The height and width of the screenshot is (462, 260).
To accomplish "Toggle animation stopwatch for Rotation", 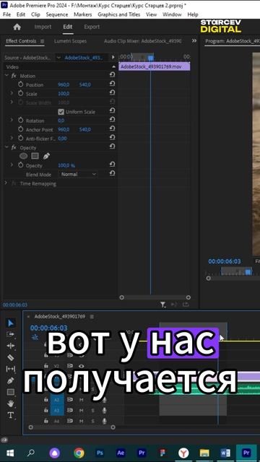I will (20, 121).
